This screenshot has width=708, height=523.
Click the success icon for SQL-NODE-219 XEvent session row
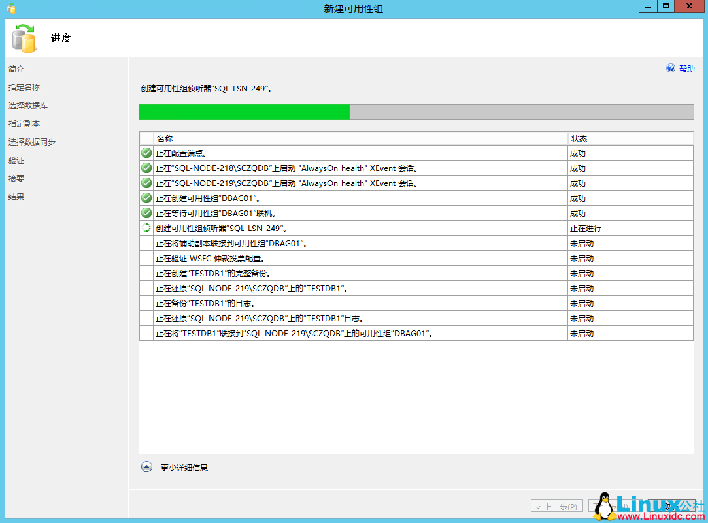click(146, 183)
